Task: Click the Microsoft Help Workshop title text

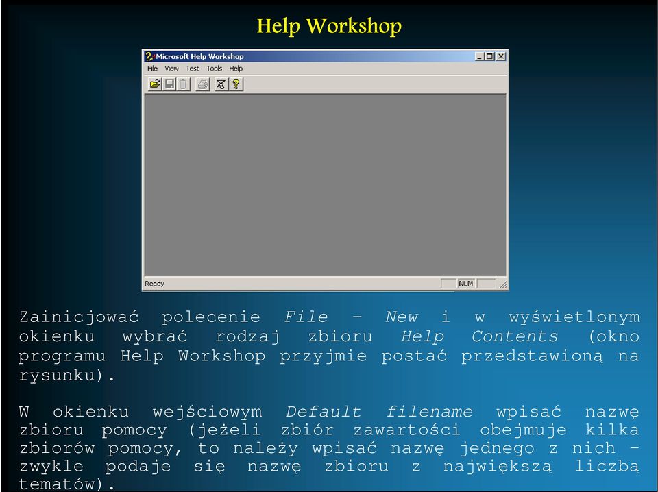Action: coord(199,56)
